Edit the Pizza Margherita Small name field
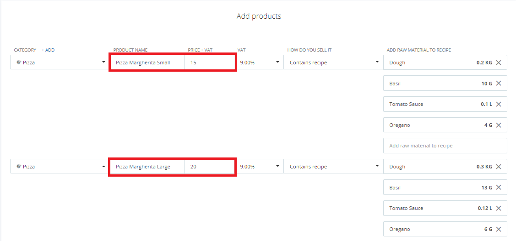Screen dimensions: 516x241 (147, 62)
